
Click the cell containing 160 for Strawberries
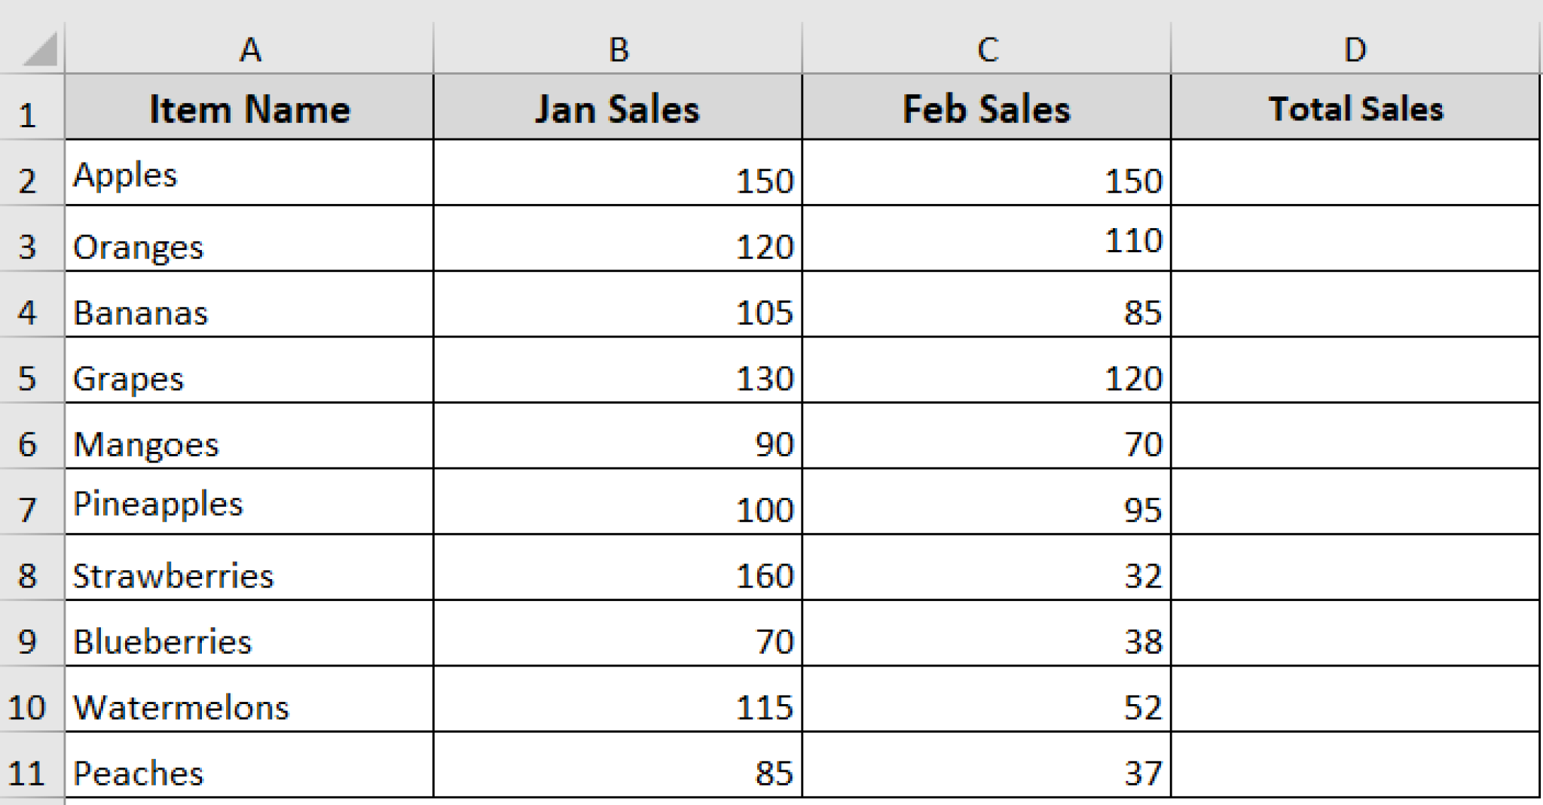point(618,576)
